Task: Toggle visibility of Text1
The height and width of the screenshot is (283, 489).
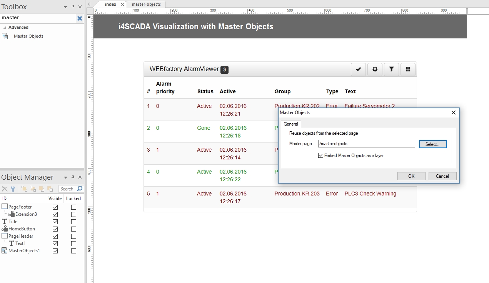Action: pyautogui.click(x=55, y=243)
